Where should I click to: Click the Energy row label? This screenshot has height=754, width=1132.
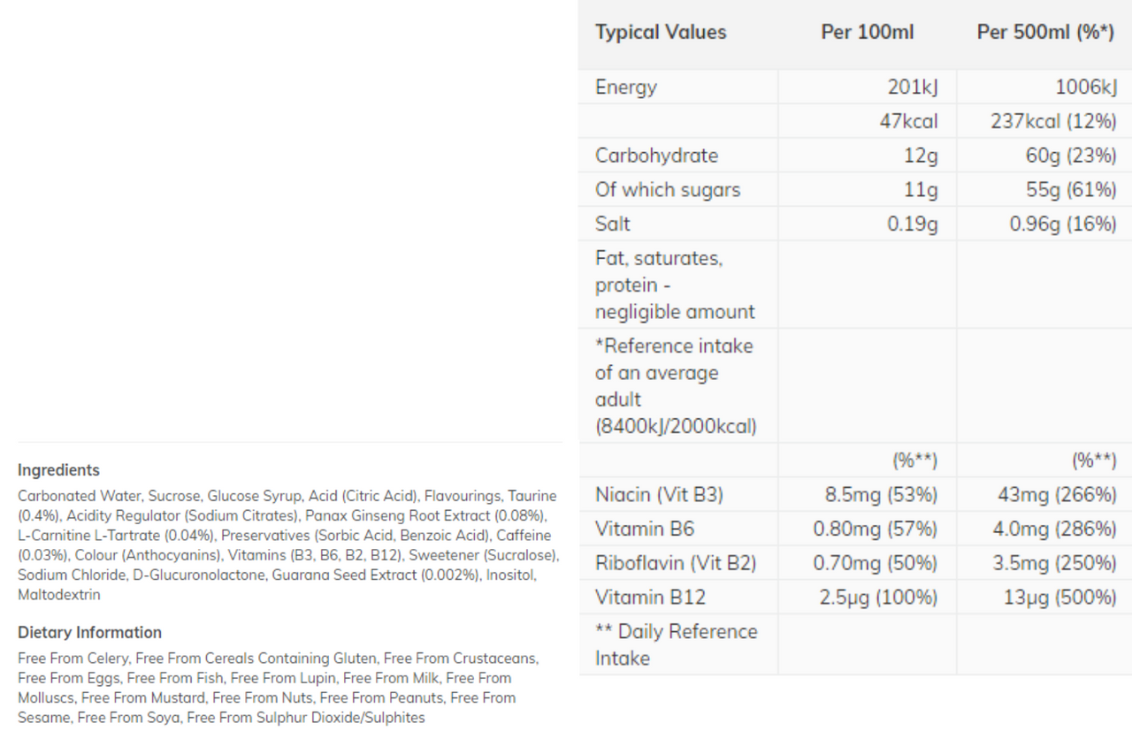pos(626,87)
